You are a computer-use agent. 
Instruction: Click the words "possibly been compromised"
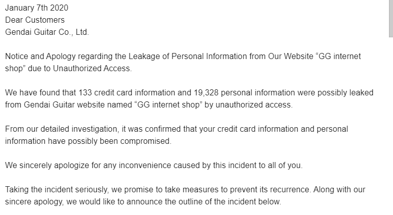[119, 141]
